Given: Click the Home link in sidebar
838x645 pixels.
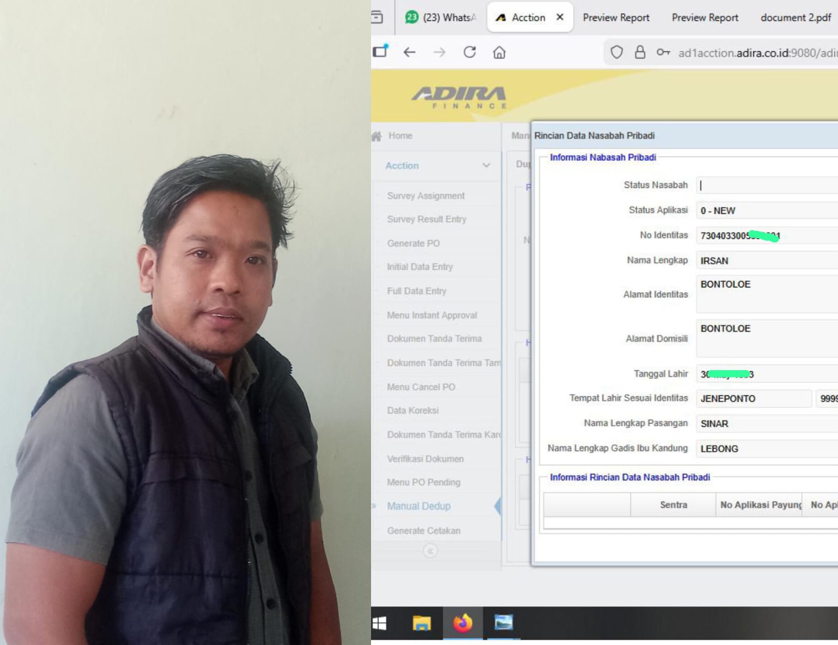Looking at the screenshot, I should coord(400,136).
